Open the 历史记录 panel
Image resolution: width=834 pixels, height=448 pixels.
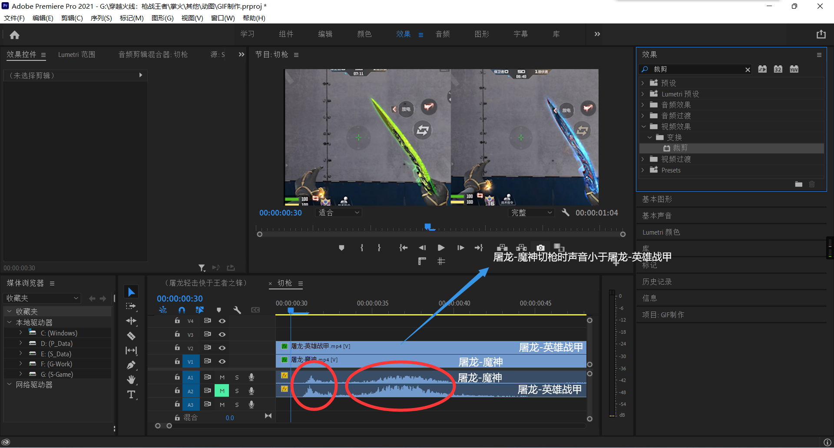tap(657, 282)
